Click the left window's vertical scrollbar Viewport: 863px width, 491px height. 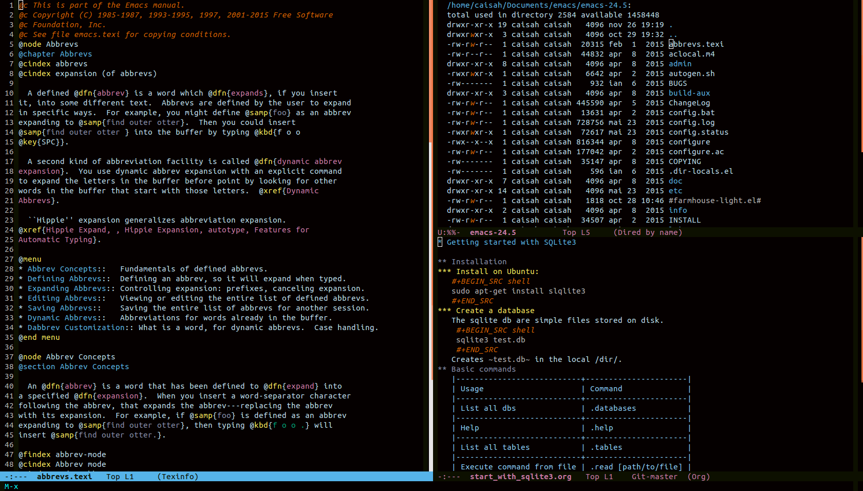430,235
